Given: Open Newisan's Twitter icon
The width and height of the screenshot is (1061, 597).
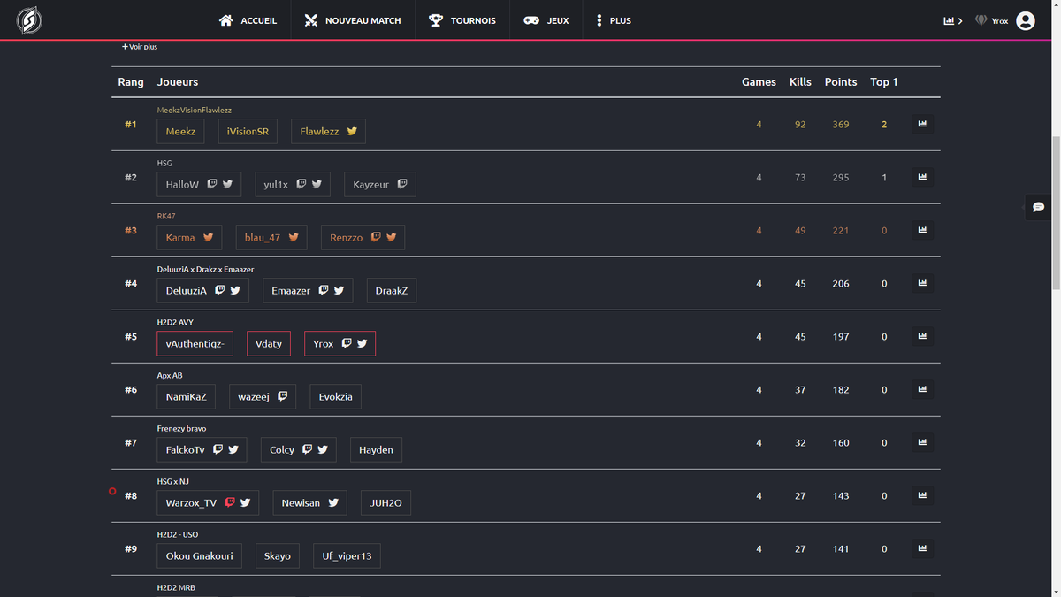Looking at the screenshot, I should point(333,502).
